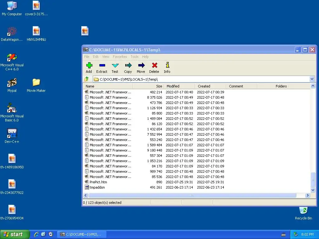Click the Start button
Viewport: 319px width, 239px height.
(14, 234)
